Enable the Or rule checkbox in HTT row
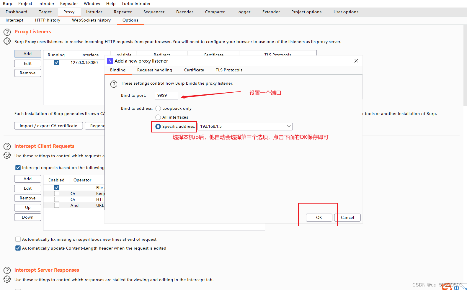The width and height of the screenshot is (467, 290). point(57,199)
